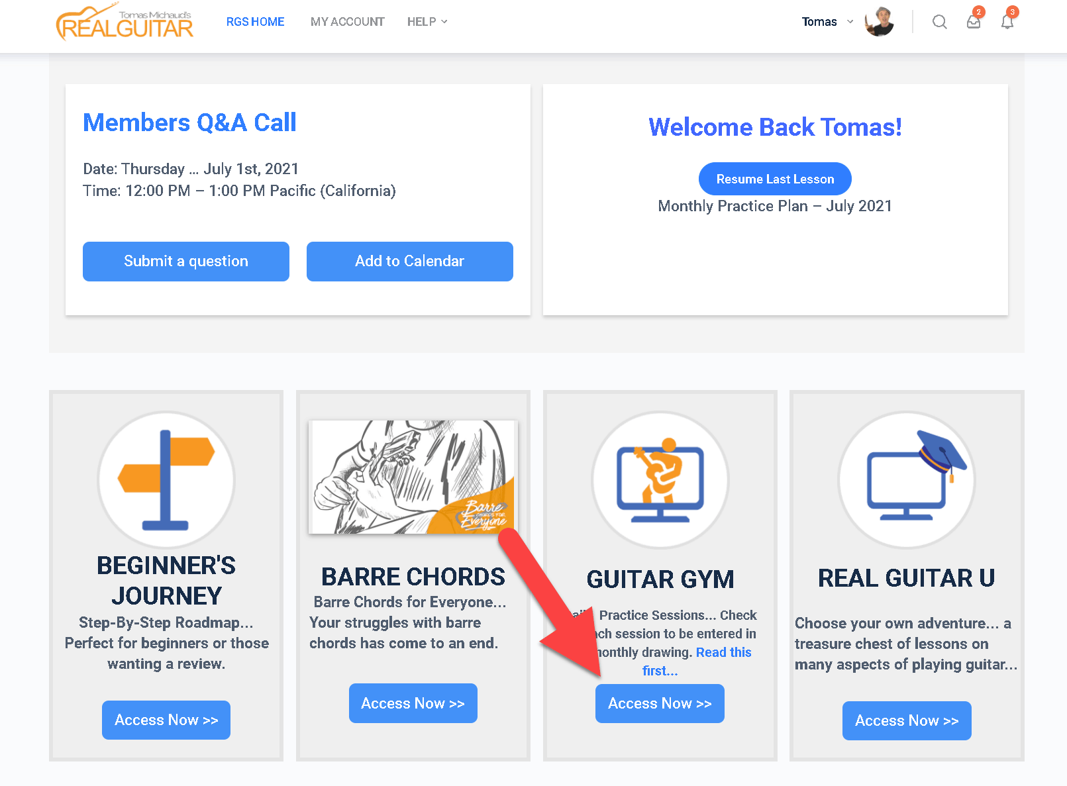1067x786 pixels.
Task: Open MY ACCOUNT menu item
Action: coord(347,22)
